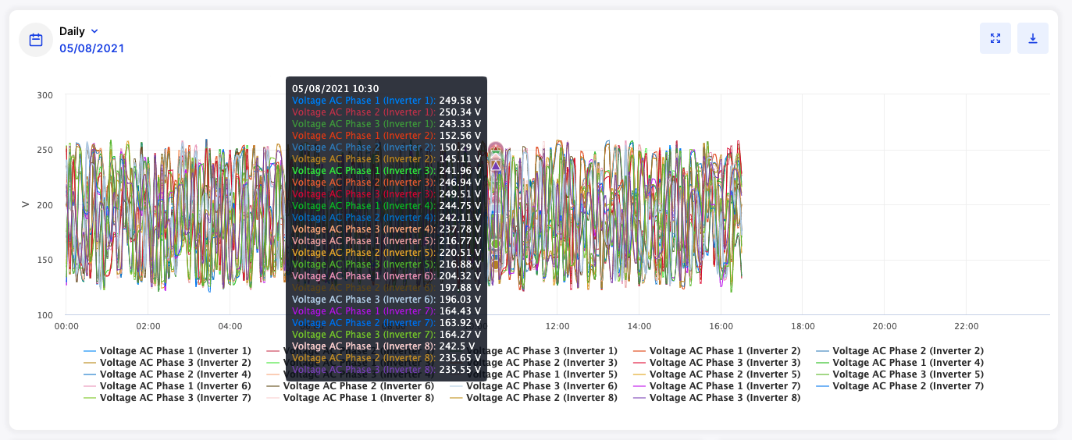Toggle Voltage AC Phase 1 (Inverter 2) legend entry
The height and width of the screenshot is (440, 1072).
point(725,351)
